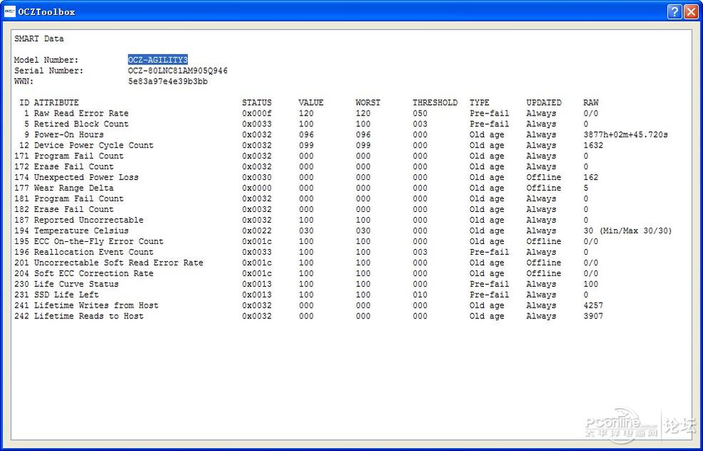703x451 pixels.
Task: Click raw value 1632 for power cycles
Action: [x=593, y=146]
